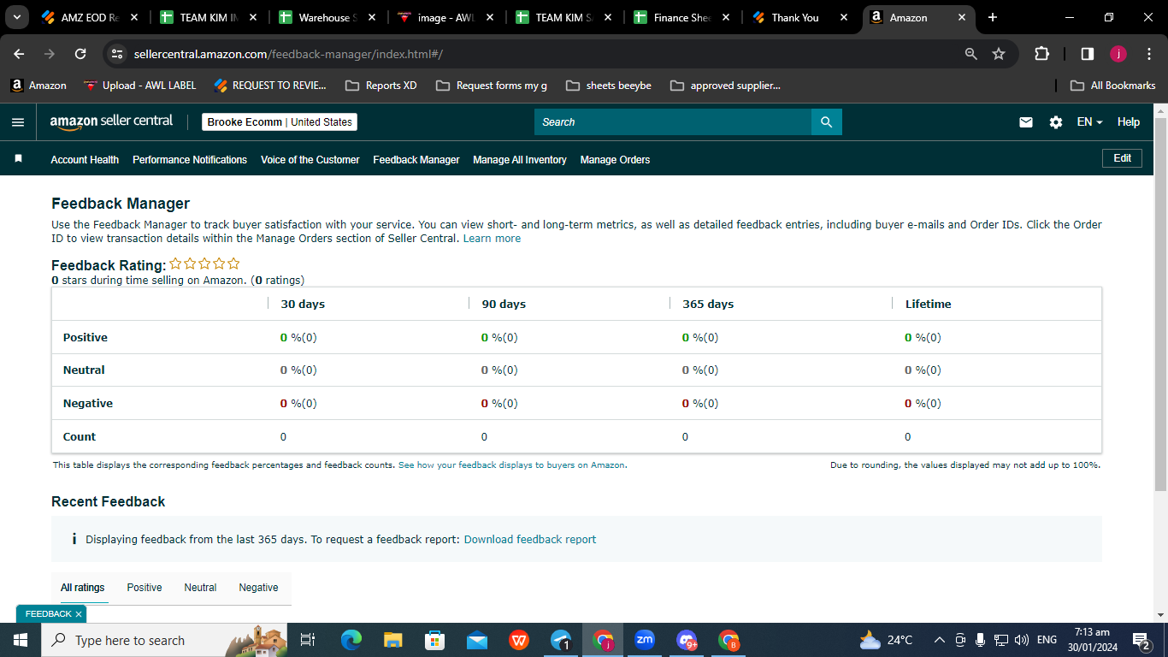Open Microsoft Store from the taskbar
The image size is (1168, 657).
(x=435, y=640)
